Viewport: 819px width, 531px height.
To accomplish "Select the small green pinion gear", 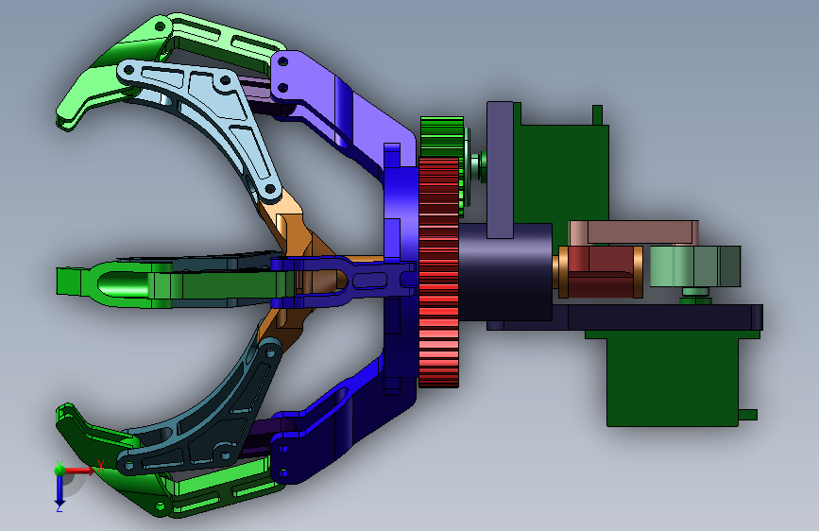I will click(x=442, y=137).
